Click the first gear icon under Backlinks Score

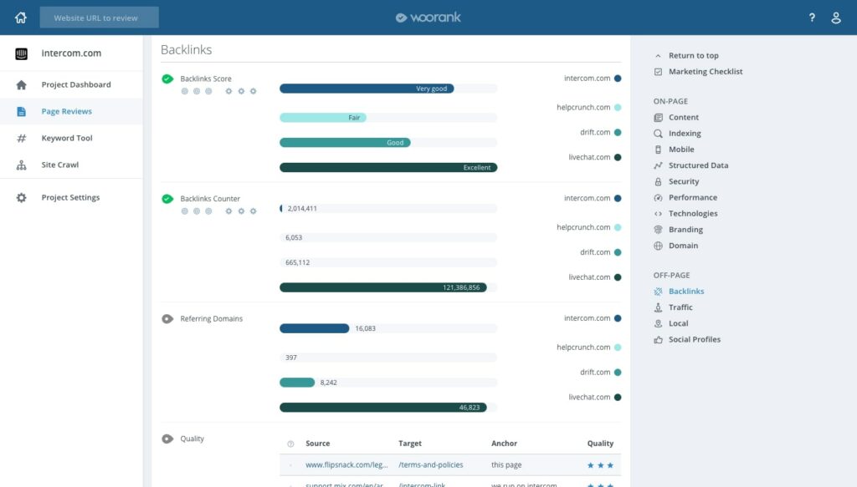[228, 91]
